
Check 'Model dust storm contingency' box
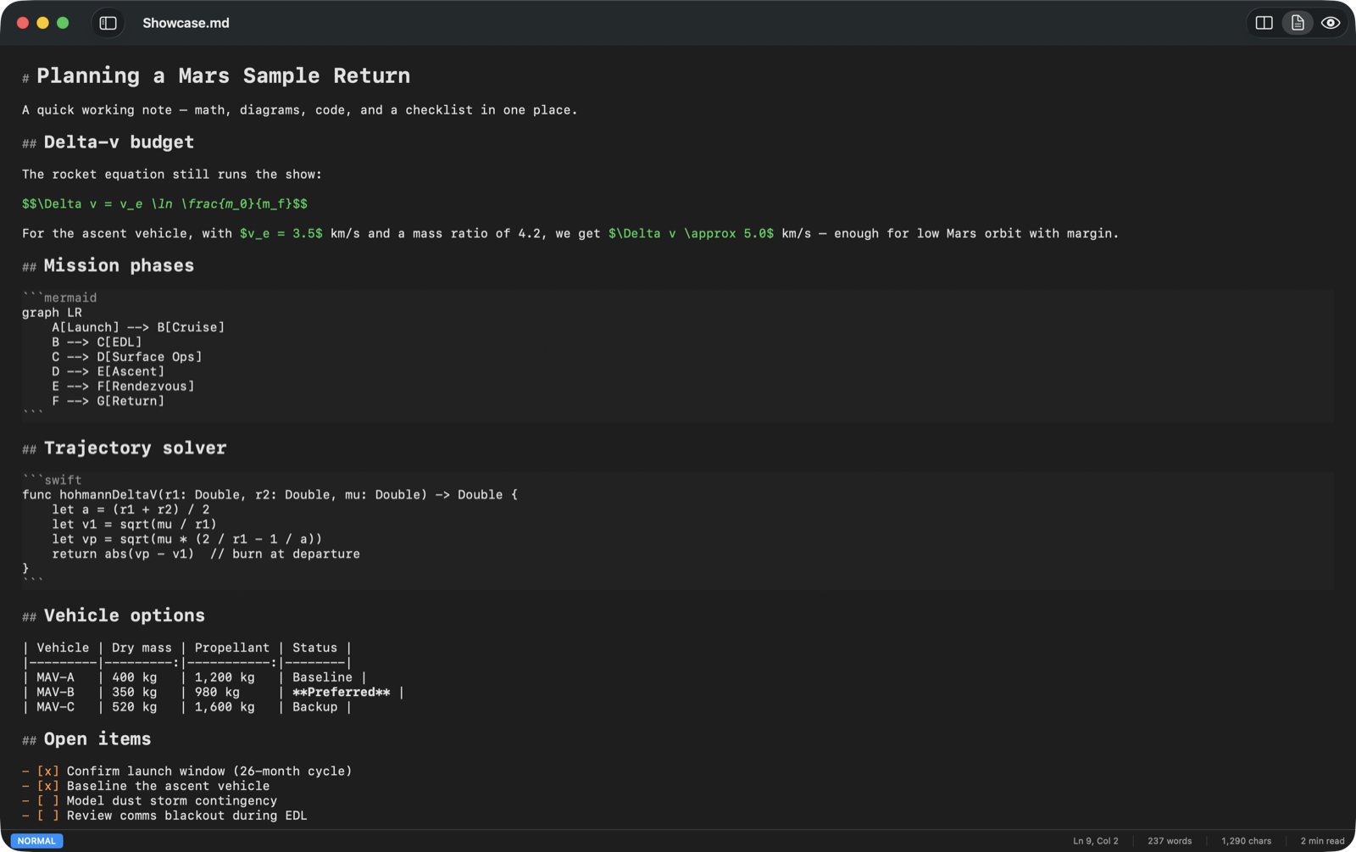coord(48,801)
